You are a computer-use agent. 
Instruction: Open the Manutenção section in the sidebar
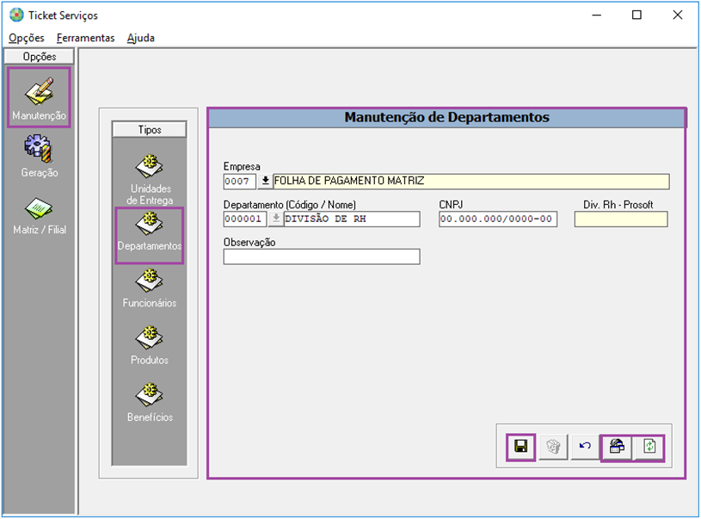tap(39, 97)
